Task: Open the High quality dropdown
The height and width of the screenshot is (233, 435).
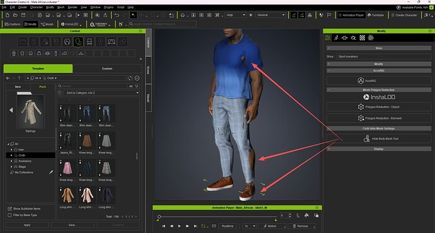Action: tap(236, 15)
